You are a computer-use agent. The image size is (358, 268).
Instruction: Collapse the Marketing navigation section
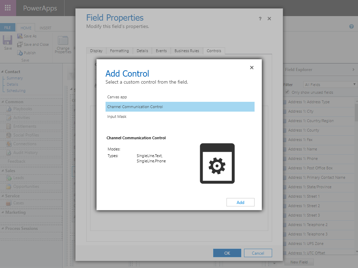point(2,212)
